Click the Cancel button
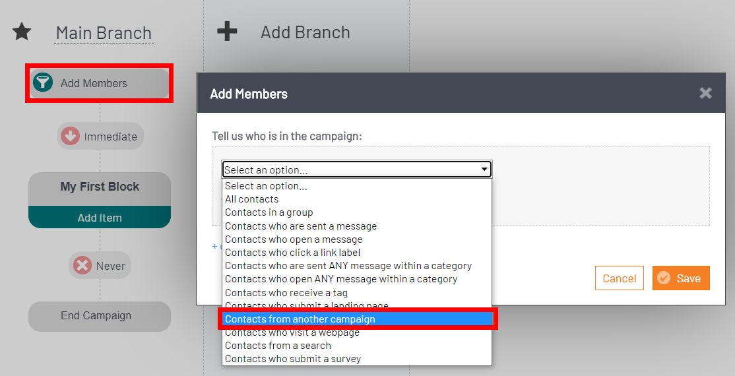The width and height of the screenshot is (735, 376). point(620,278)
